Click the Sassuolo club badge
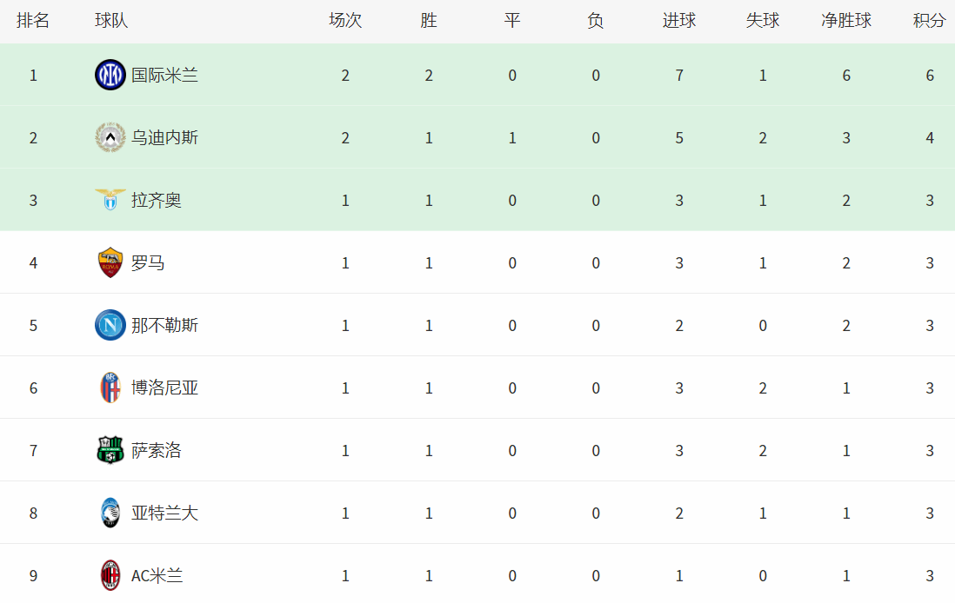The image size is (955, 603). (x=110, y=451)
